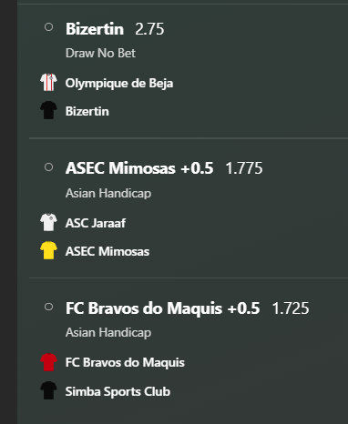Screen dimensions: 348x424
Task: Open the Bizertin team name under Olympique de Beja
Action: tap(87, 111)
